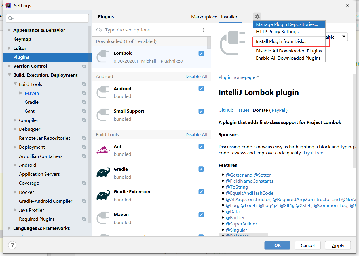Click the project-level icon beside Version Control
359x256 pixels.
(x=84, y=66)
